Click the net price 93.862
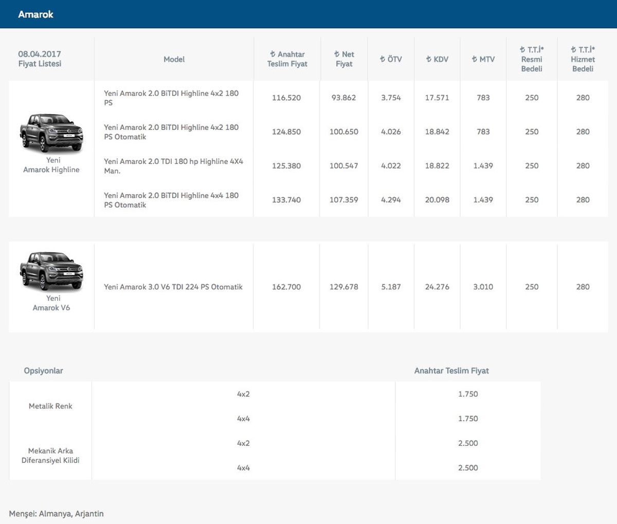617x524 pixels. coord(344,98)
